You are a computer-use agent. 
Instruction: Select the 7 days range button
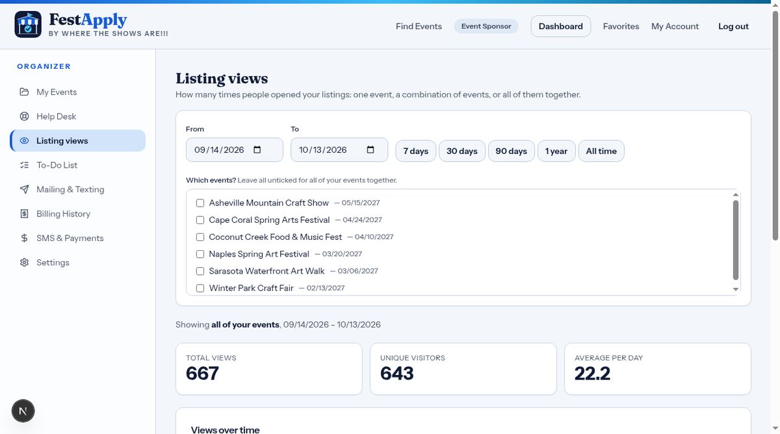point(415,151)
